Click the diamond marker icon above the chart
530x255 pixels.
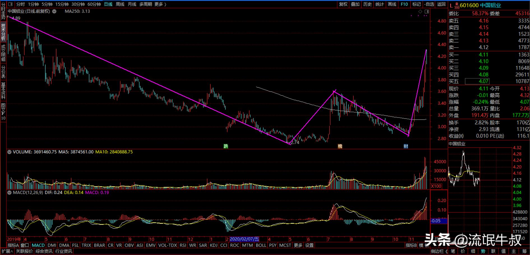pos(420,11)
